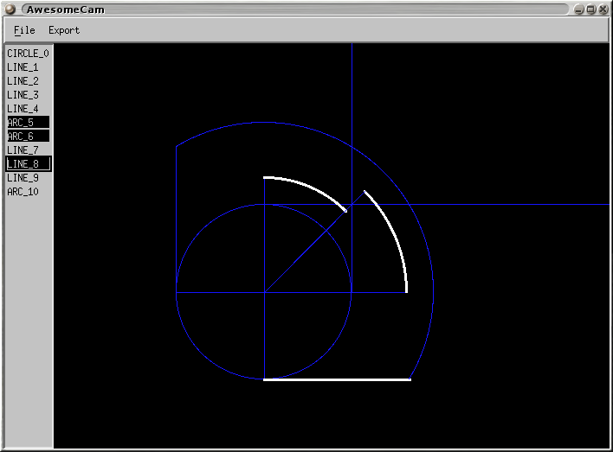Select LINE_9 in the entity list
The image size is (613, 452).
(x=29, y=177)
